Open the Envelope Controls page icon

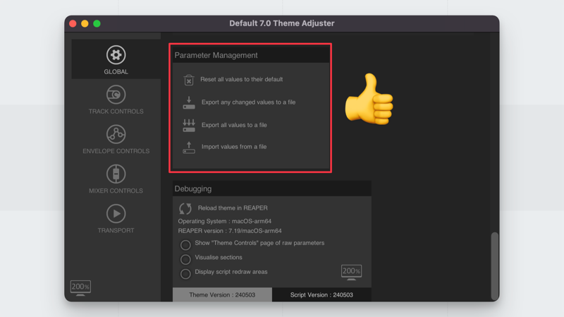[x=116, y=134]
